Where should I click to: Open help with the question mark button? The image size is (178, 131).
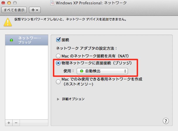(x=166, y=121)
